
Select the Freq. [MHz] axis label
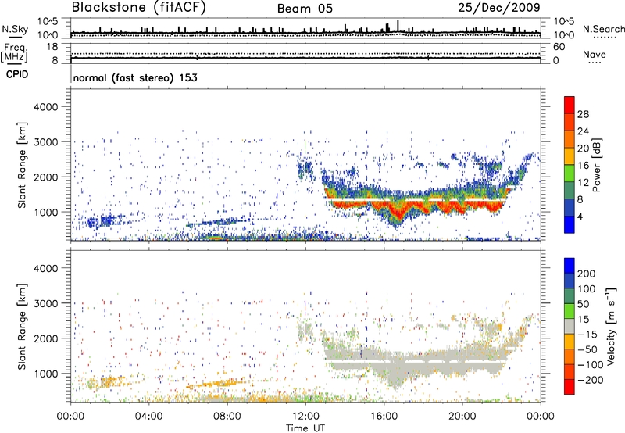(x=14, y=52)
